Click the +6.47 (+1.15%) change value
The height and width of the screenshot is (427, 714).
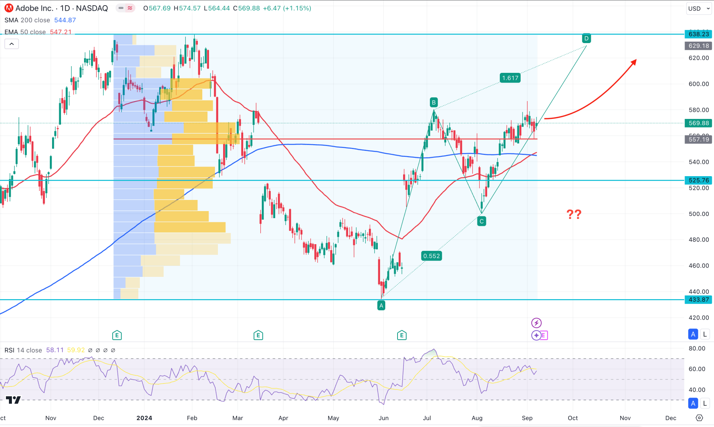(x=287, y=8)
